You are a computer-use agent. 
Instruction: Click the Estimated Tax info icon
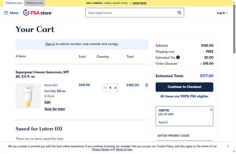point(178,57)
